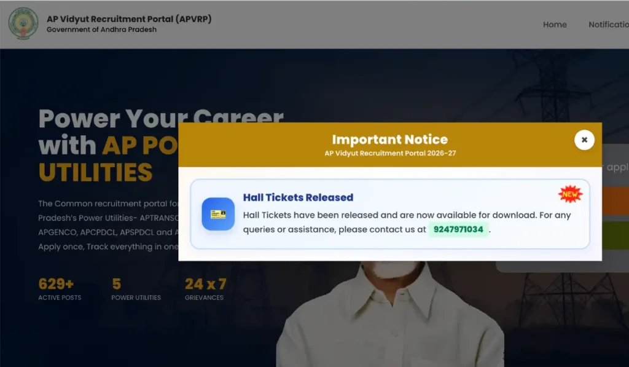Viewport: 629px width, 367px height.
Task: Click AP Vidyut Recruitment Portal (APVRP) title
Action: (x=129, y=19)
